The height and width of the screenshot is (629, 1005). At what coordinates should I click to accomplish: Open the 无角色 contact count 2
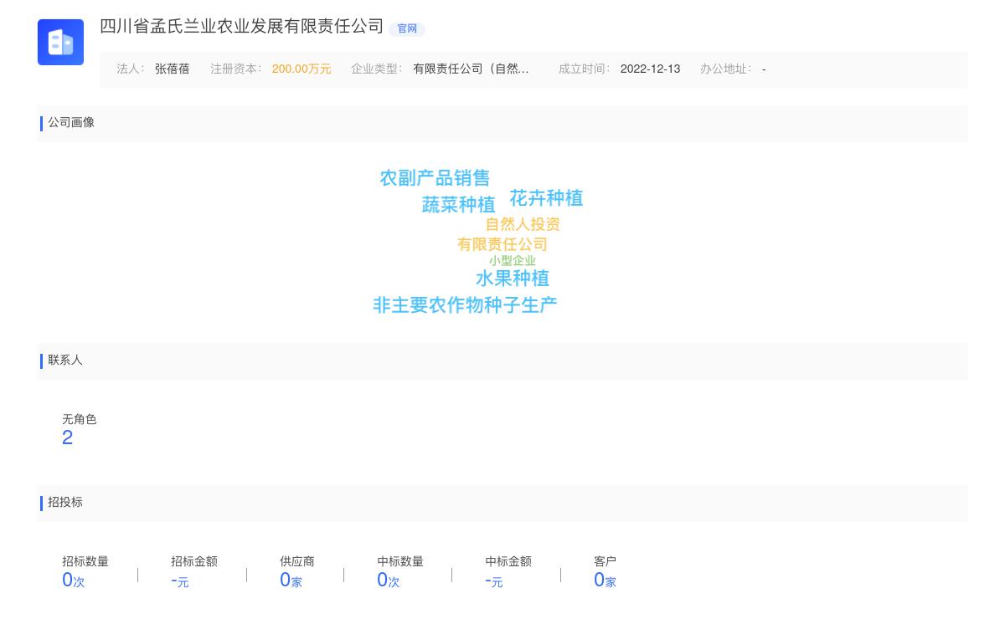[68, 437]
